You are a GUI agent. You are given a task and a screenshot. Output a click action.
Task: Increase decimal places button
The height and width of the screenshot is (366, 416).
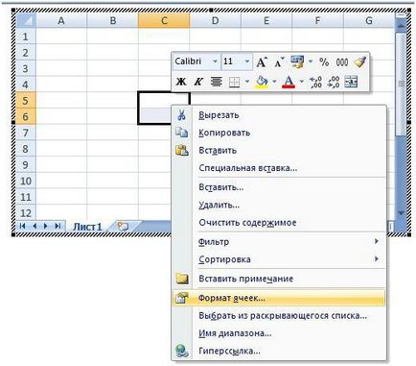point(316,82)
